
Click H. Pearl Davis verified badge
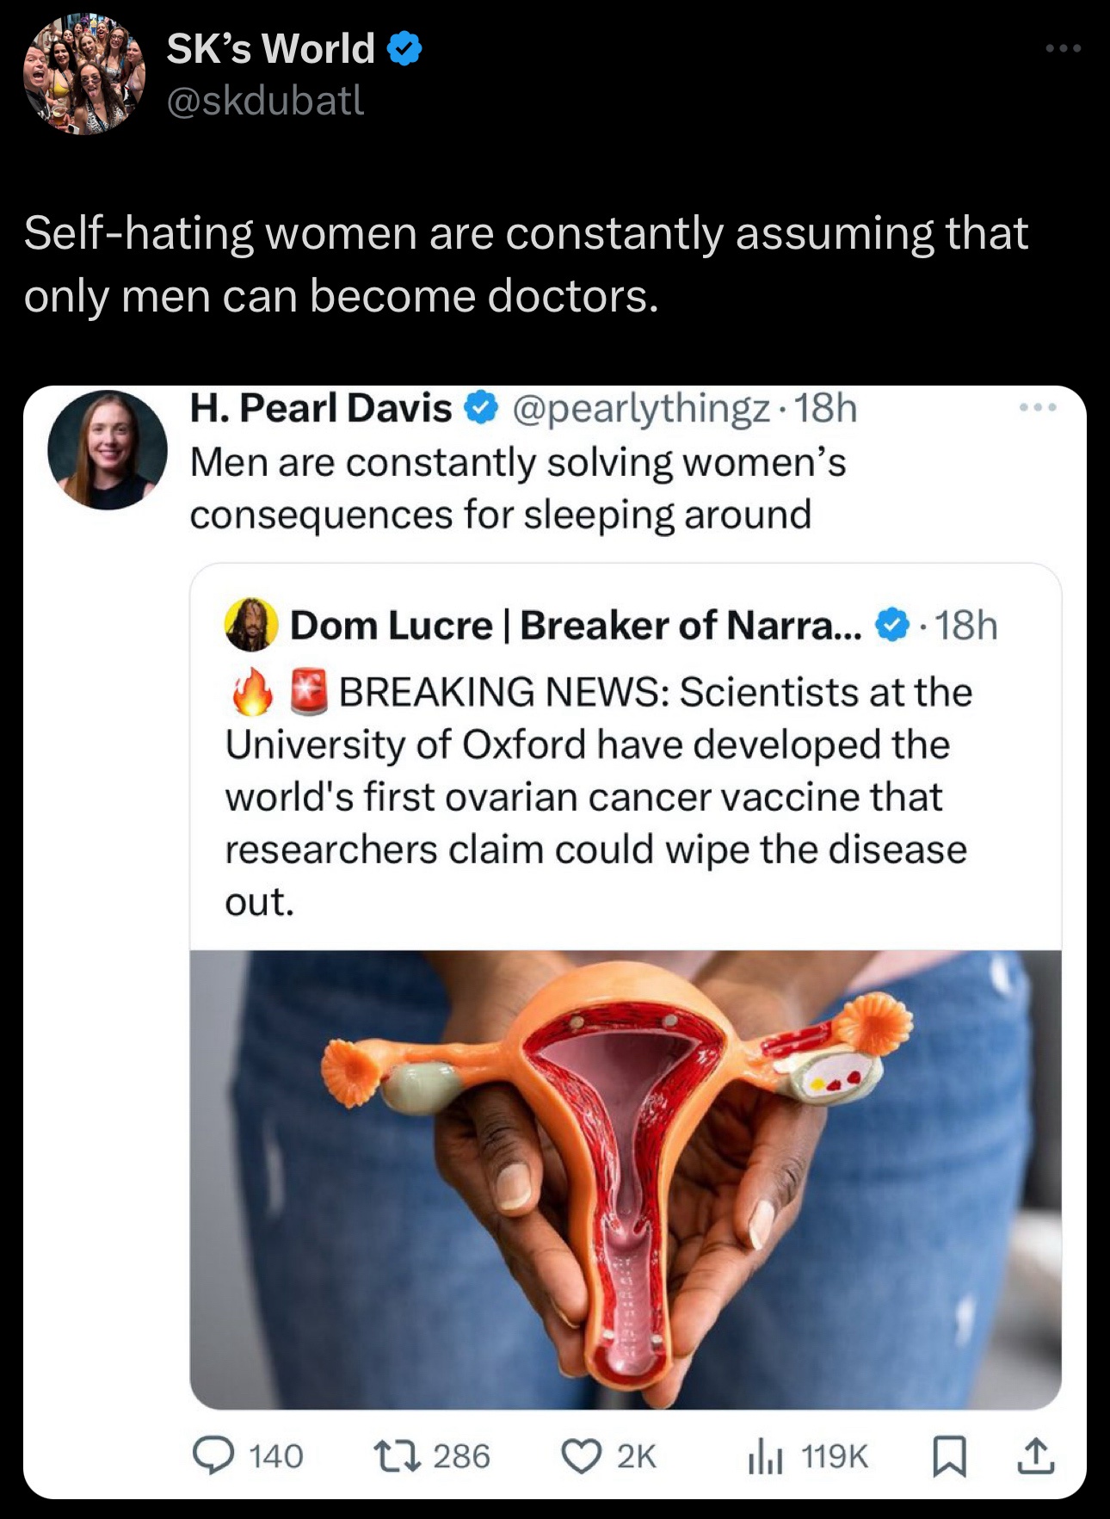481,408
